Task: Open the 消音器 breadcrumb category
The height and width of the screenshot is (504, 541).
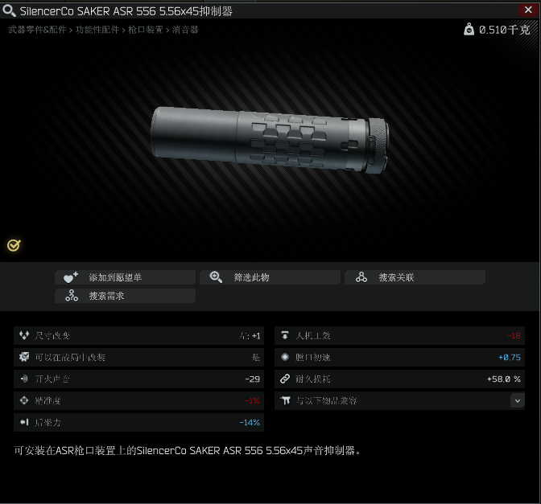Action: tap(185, 30)
